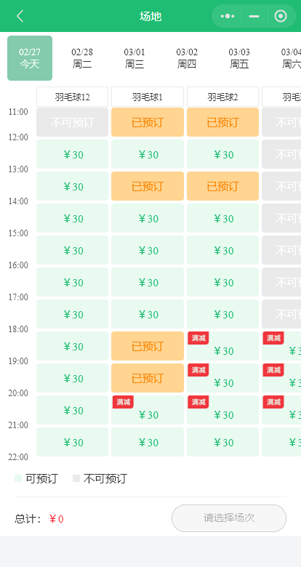Screen dimensions: 301x567
Task: Go back using the left arrow icon
Action: click(20, 16)
